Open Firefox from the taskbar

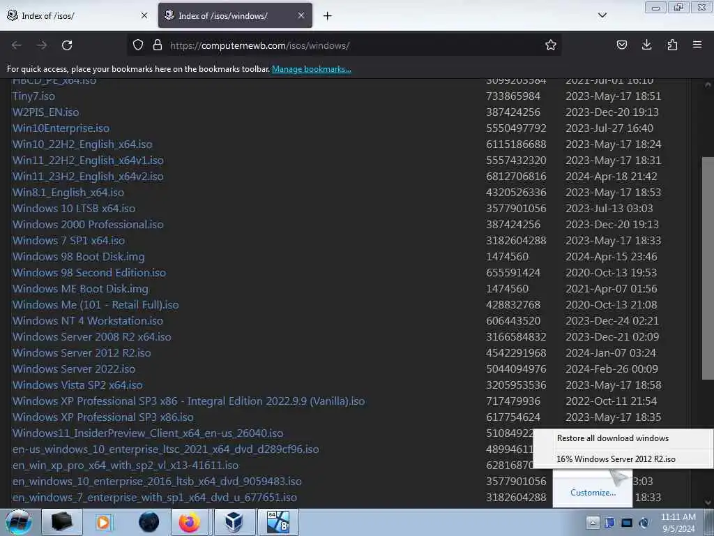point(190,522)
